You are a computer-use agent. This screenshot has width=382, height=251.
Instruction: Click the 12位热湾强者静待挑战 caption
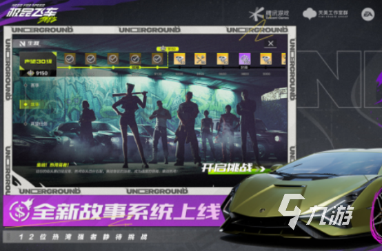(83, 237)
